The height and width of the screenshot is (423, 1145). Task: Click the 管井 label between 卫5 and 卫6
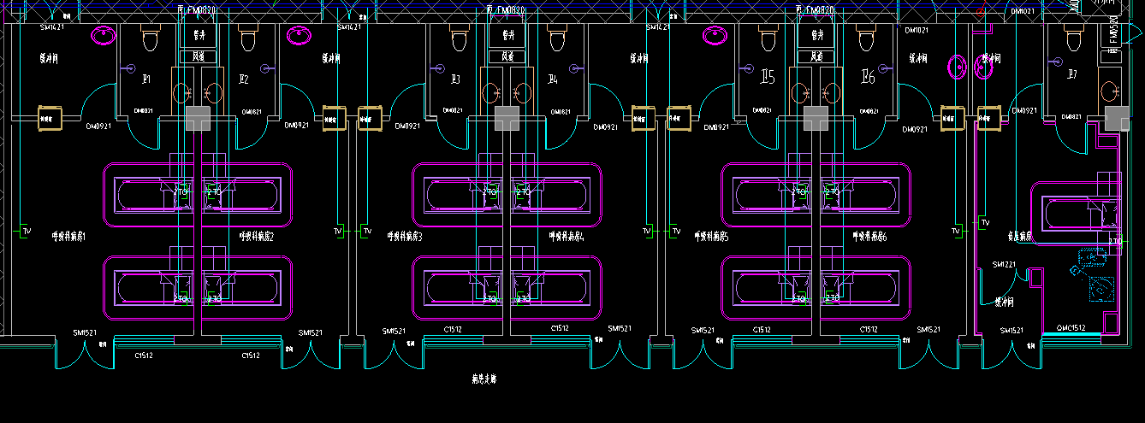pos(816,36)
